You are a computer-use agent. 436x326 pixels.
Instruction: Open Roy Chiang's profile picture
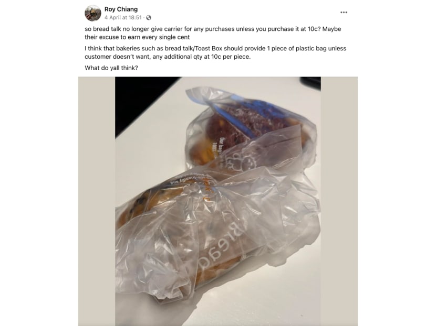point(92,13)
